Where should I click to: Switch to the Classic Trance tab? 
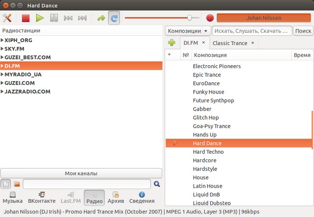[230, 43]
